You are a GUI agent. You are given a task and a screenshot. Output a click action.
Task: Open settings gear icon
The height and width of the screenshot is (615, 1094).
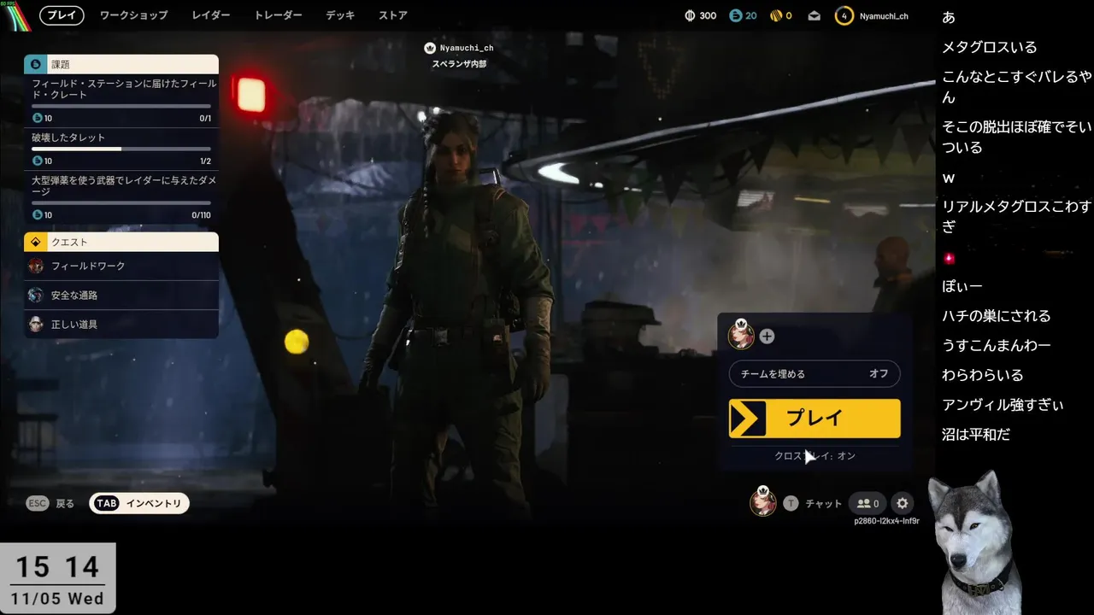click(903, 504)
